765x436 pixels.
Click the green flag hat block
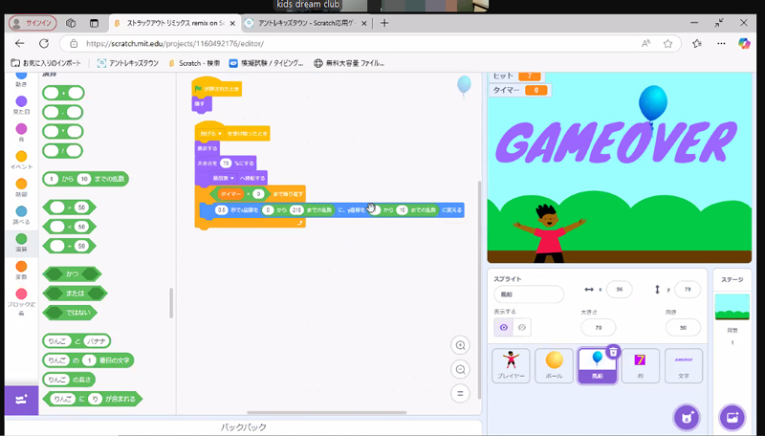point(217,87)
